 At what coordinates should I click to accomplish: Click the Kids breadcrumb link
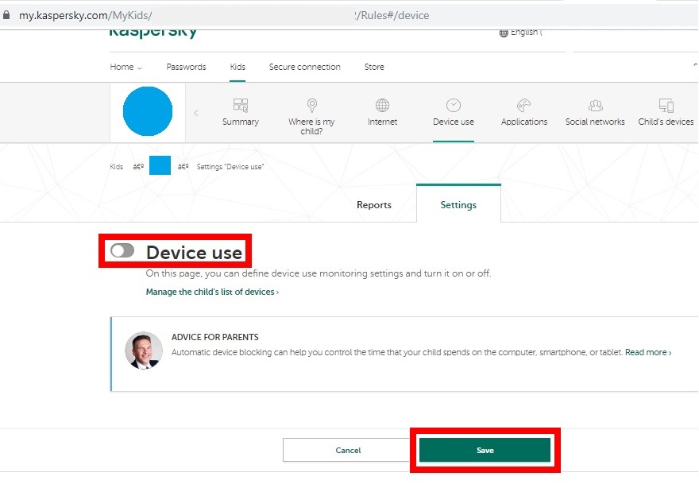[x=116, y=166]
